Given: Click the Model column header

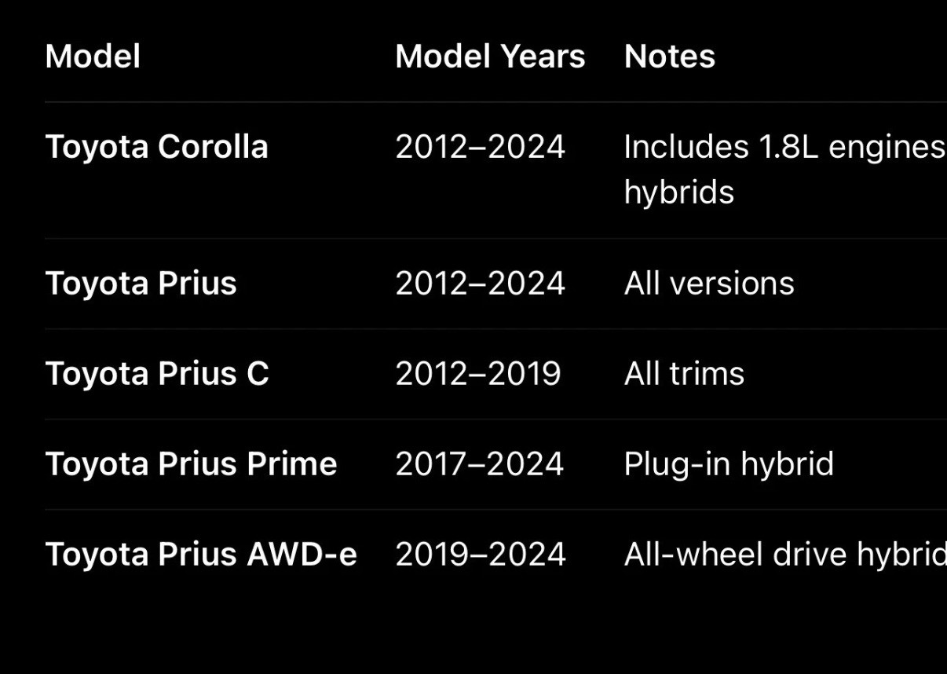Looking at the screenshot, I should tap(93, 57).
